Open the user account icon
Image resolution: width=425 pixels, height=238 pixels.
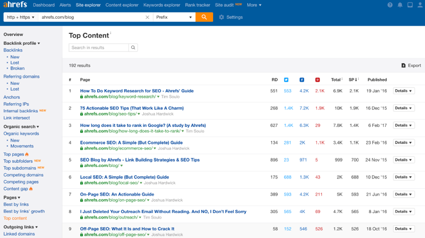click(420, 5)
